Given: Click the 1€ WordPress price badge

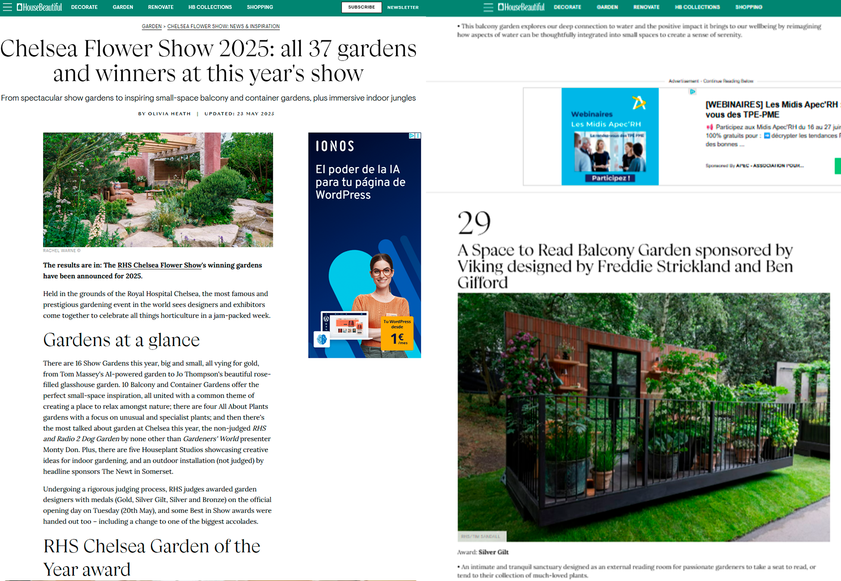Looking at the screenshot, I should click(x=398, y=333).
